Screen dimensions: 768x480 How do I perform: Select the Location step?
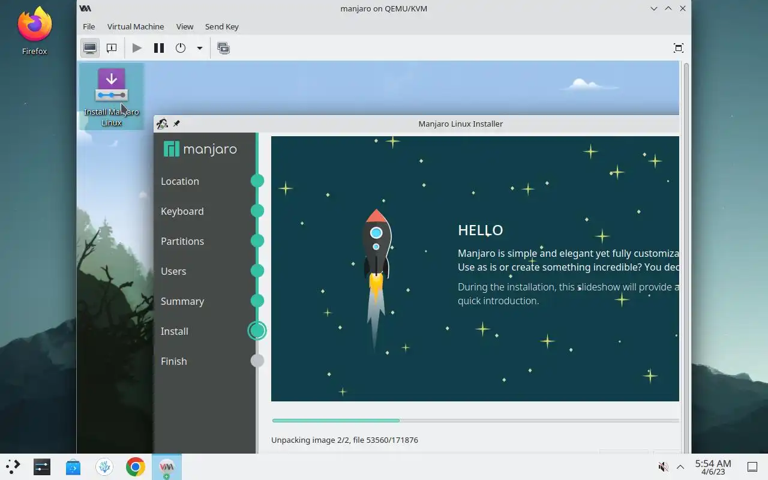(x=180, y=181)
